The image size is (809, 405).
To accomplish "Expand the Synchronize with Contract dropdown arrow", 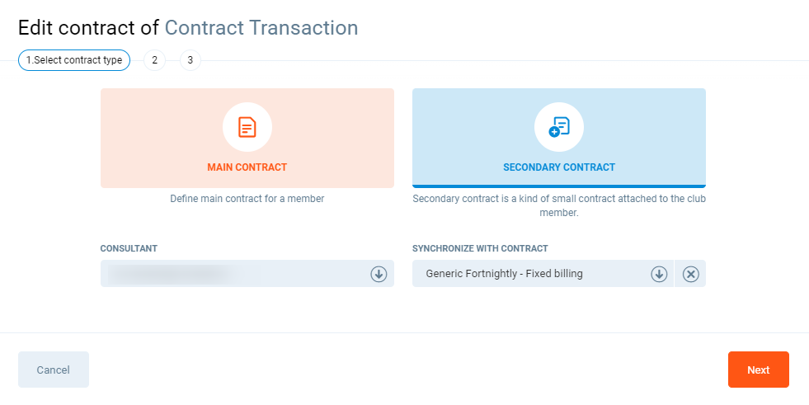I will [x=659, y=274].
